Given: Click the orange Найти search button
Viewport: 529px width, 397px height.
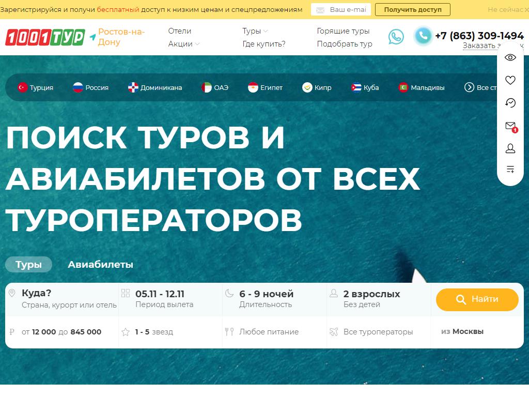Looking at the screenshot, I should point(477,299).
